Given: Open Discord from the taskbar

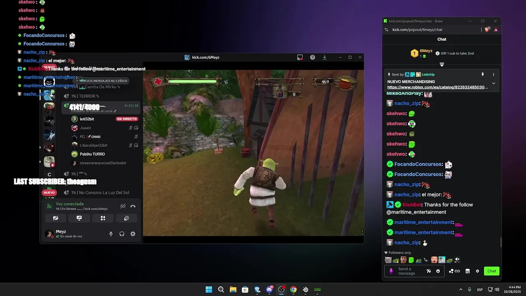Looking at the screenshot, I should 269,289.
